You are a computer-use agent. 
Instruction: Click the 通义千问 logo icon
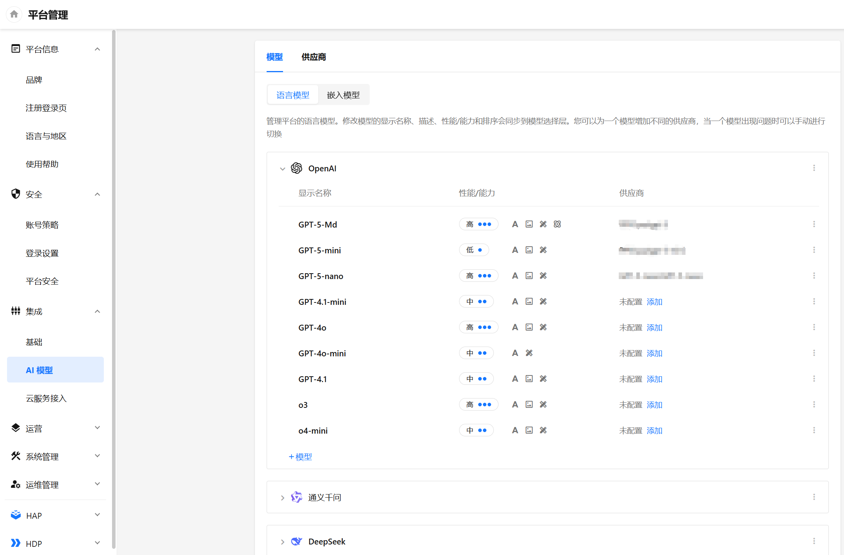pyautogui.click(x=297, y=497)
